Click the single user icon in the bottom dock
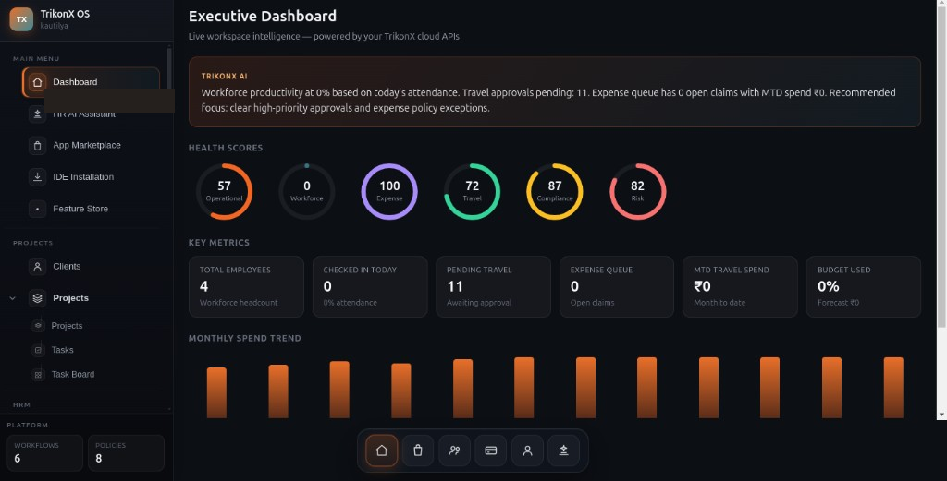The image size is (947, 481). click(527, 451)
